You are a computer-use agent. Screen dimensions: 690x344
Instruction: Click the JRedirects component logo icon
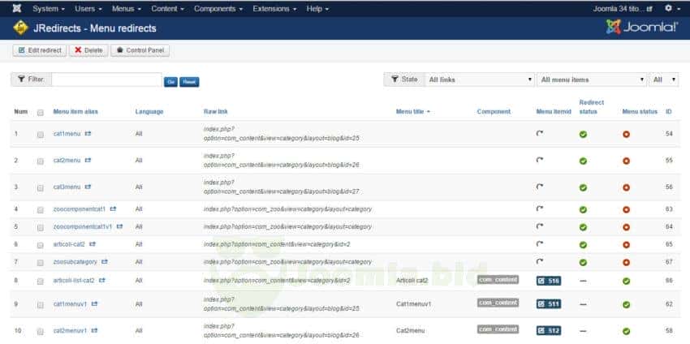tap(20, 28)
